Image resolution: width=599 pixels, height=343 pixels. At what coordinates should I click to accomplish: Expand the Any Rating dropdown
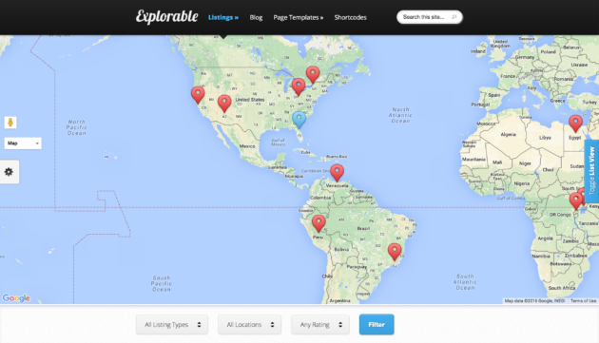(320, 325)
